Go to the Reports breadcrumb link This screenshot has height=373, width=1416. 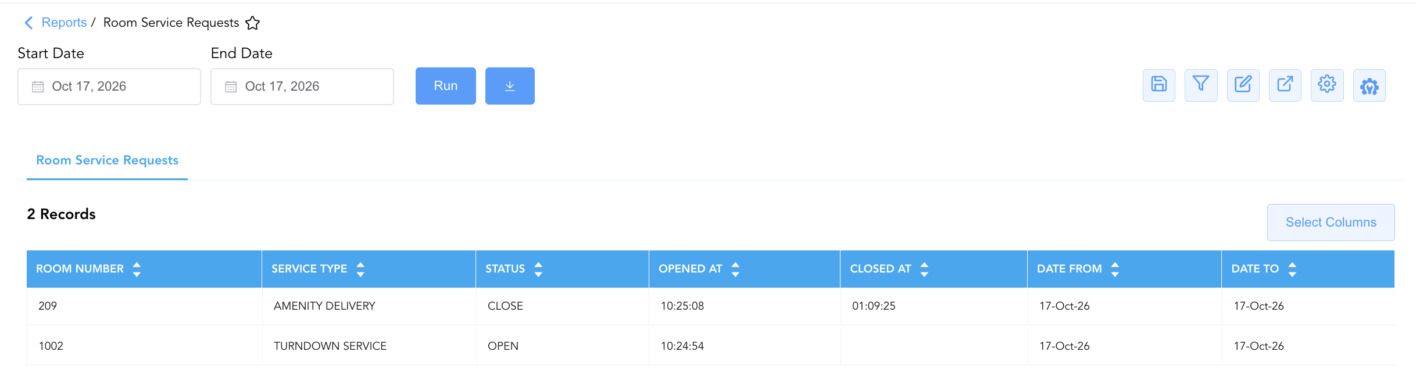click(x=64, y=23)
